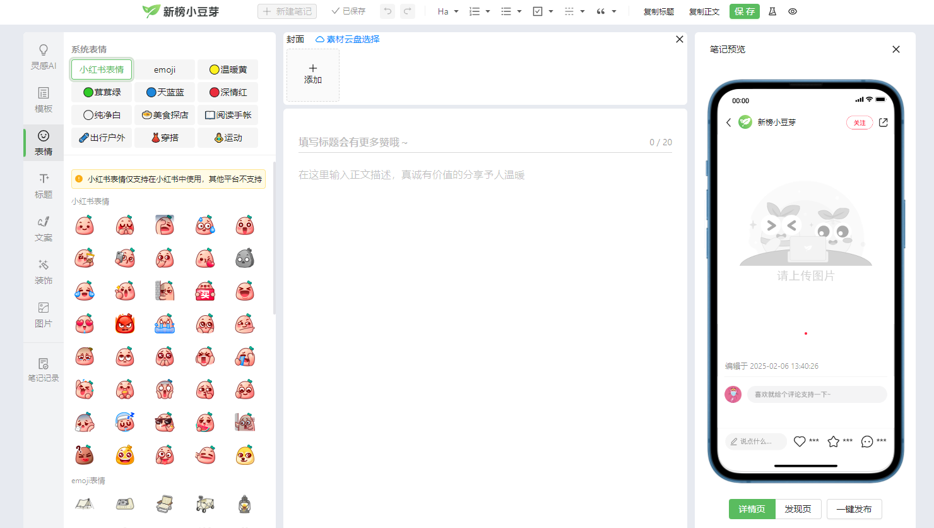Open the 模板 templates sidebar icon
Image resolution: width=934 pixels, height=528 pixels.
(x=44, y=100)
